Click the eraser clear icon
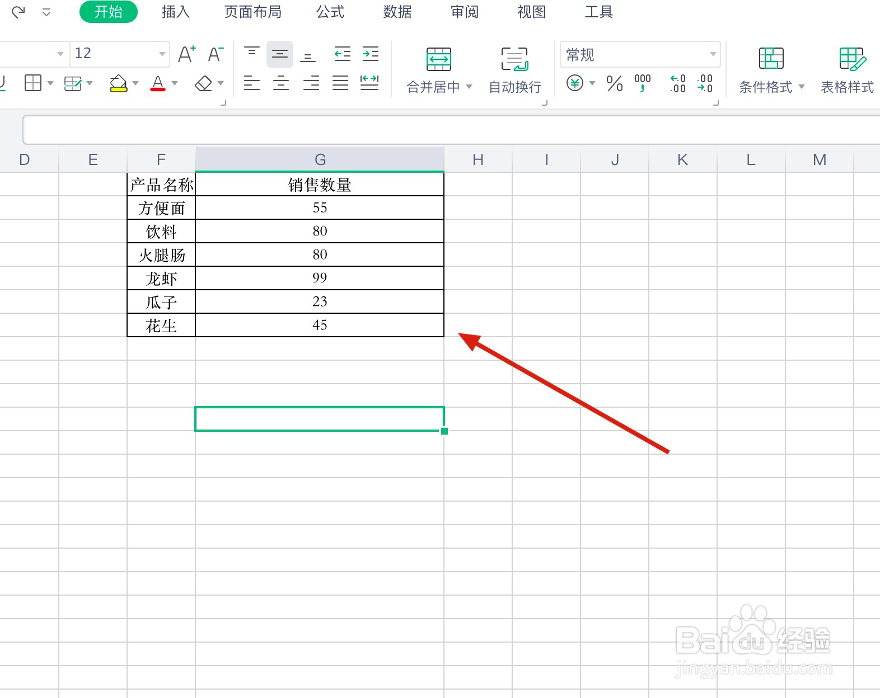The image size is (880, 698). tap(203, 83)
